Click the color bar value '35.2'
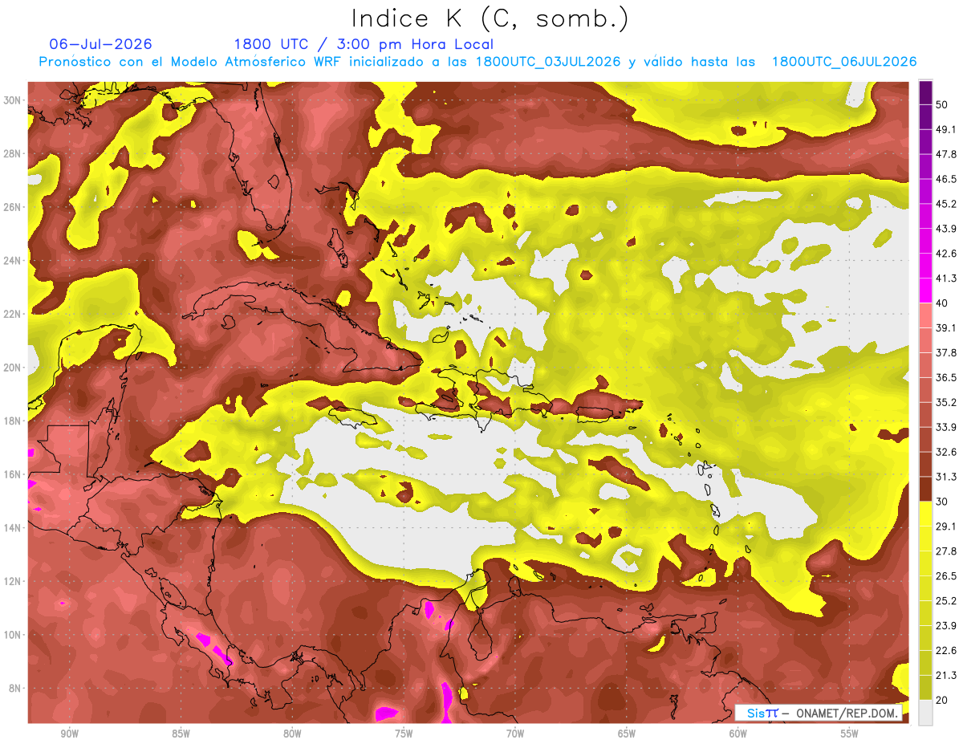 (x=946, y=402)
